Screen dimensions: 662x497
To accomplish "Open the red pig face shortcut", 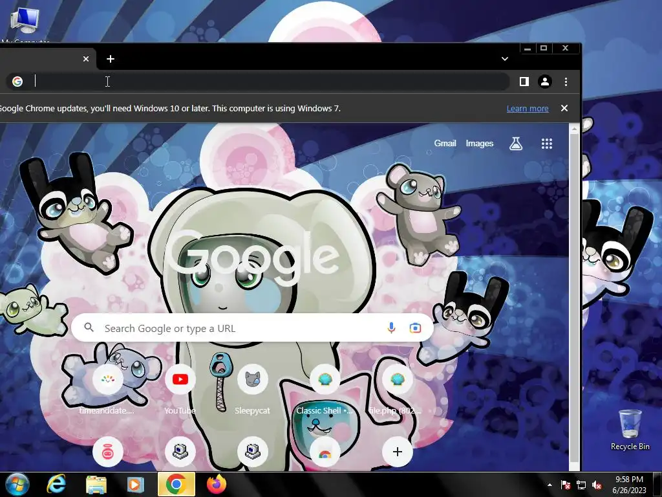I will (108, 452).
